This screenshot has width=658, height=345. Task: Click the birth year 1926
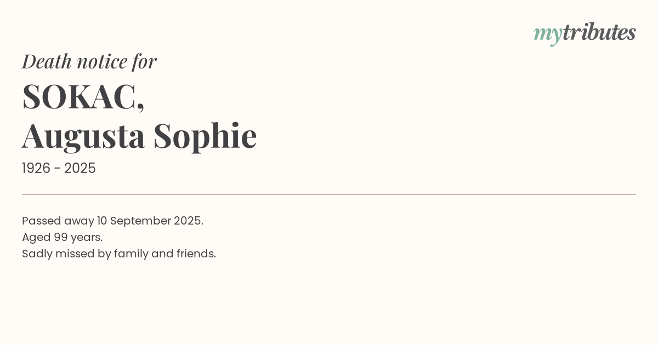click(x=36, y=169)
